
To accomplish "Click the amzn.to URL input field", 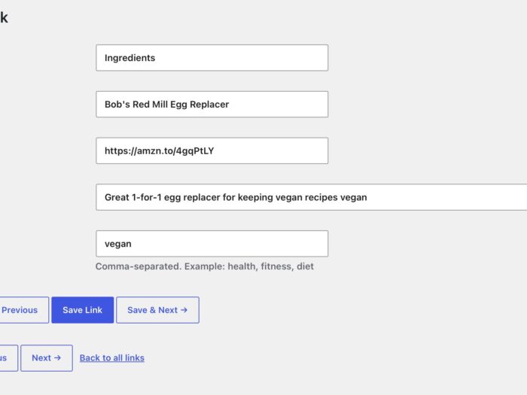I will [x=212, y=150].
